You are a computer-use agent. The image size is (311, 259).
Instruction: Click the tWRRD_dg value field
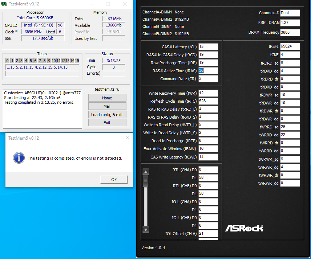point(290,135)
